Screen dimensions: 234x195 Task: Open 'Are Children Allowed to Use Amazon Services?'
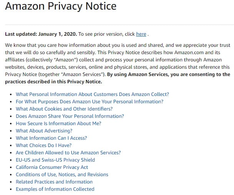[68, 153]
